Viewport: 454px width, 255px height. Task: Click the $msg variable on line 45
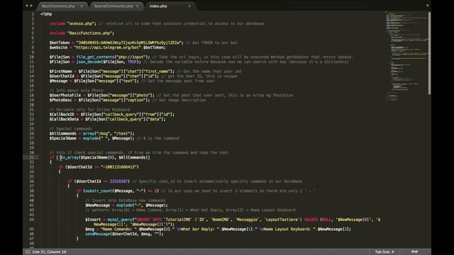click(90, 229)
